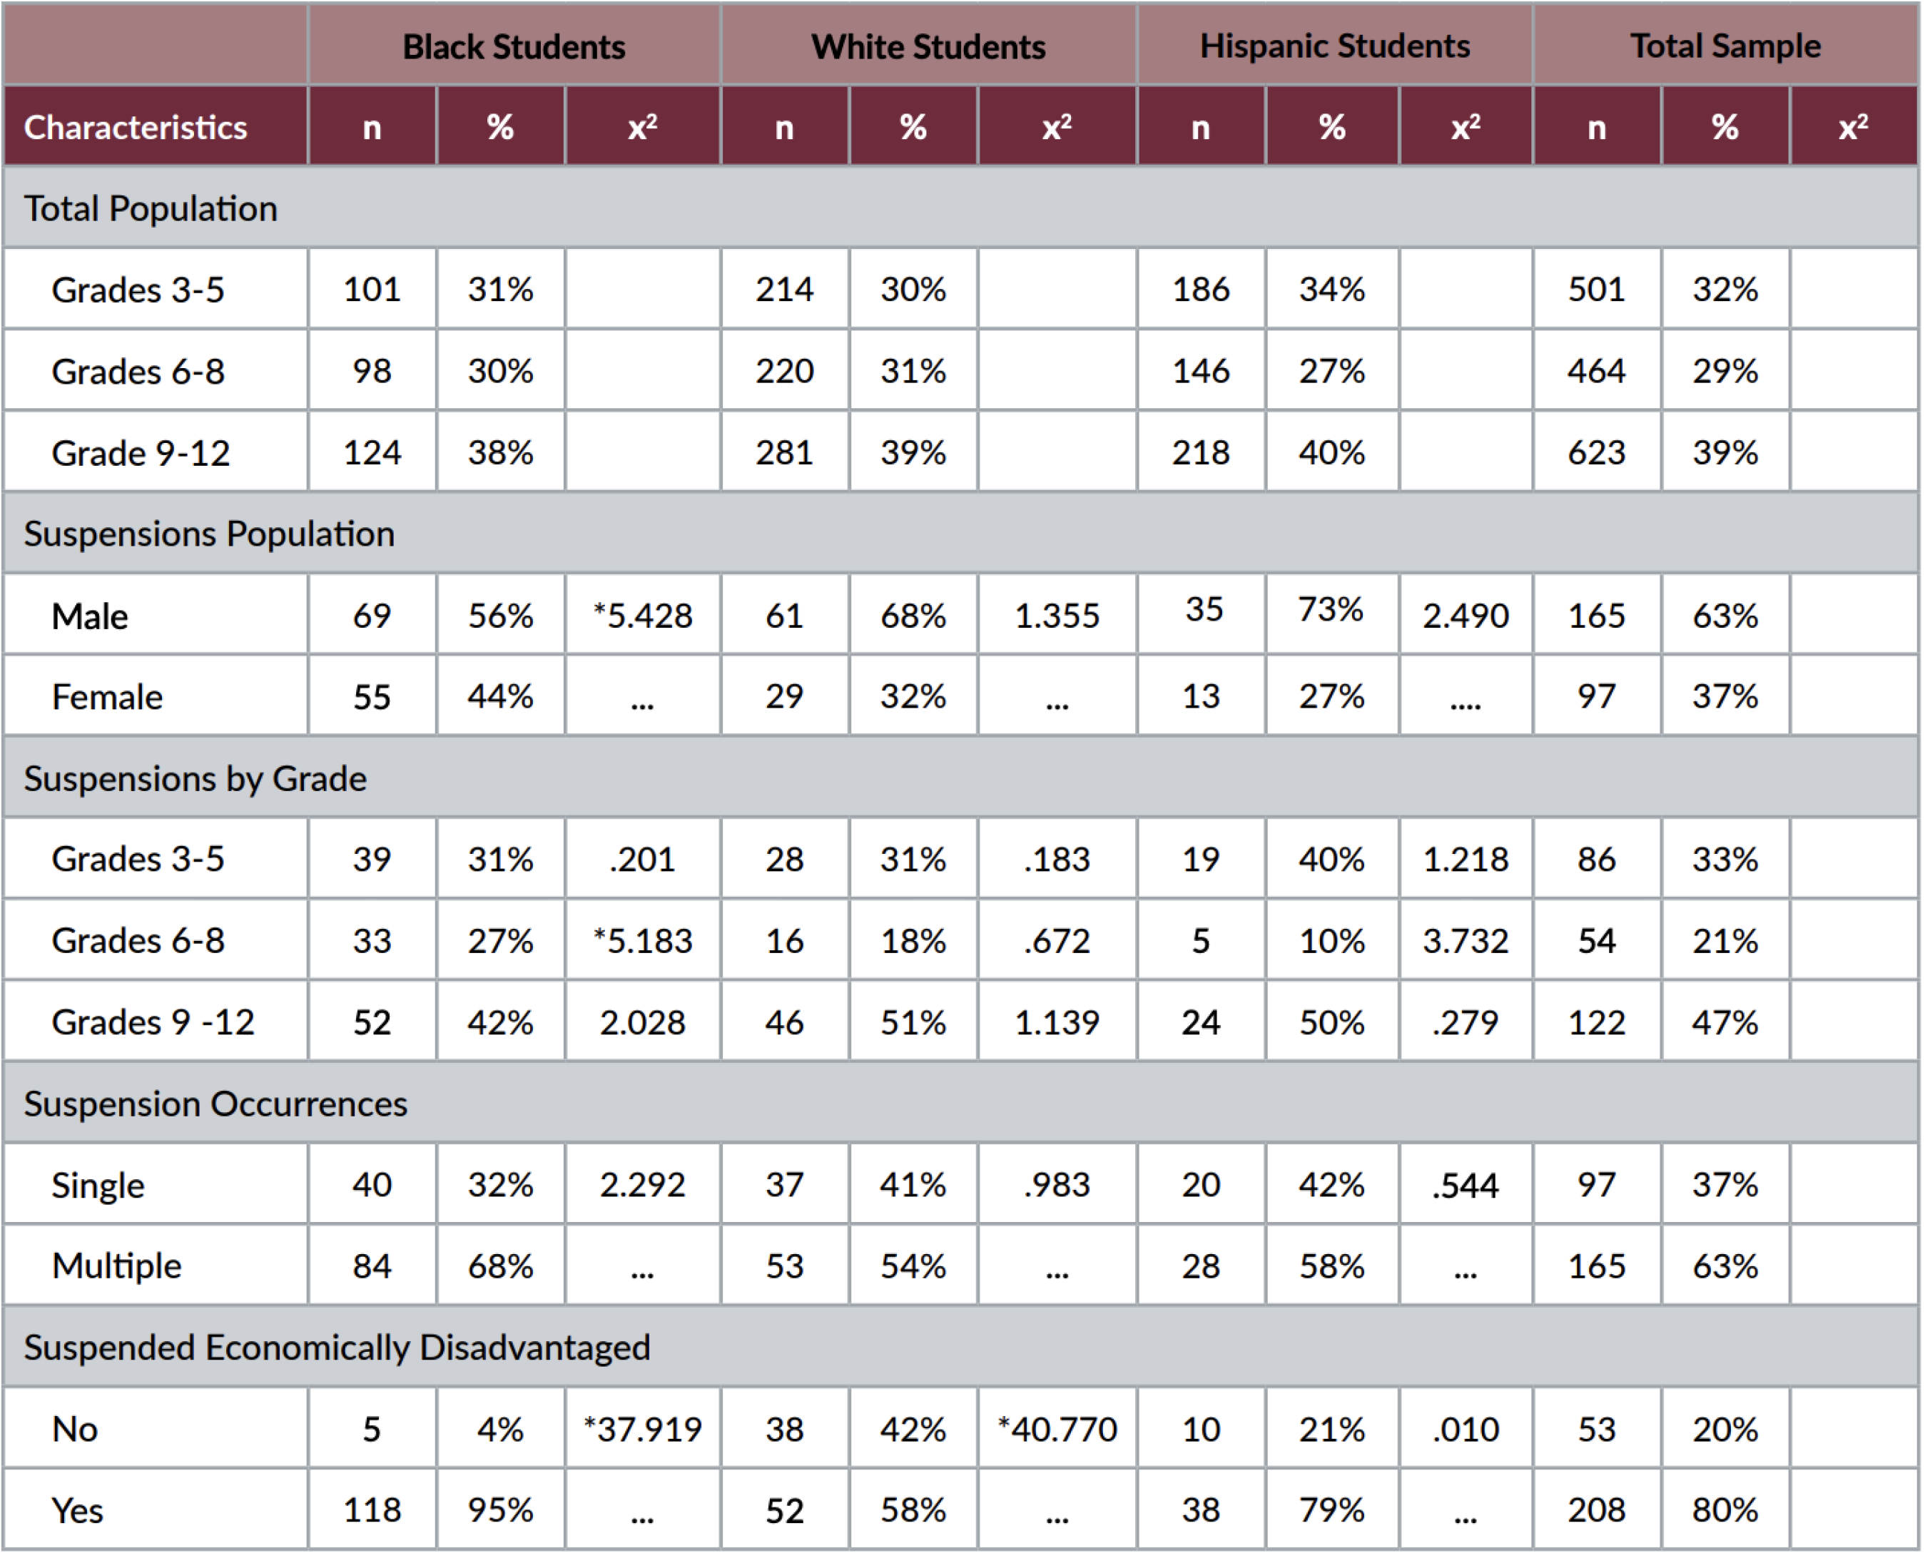Select Suspended Economically Disadvantaged section row

click(x=961, y=1347)
